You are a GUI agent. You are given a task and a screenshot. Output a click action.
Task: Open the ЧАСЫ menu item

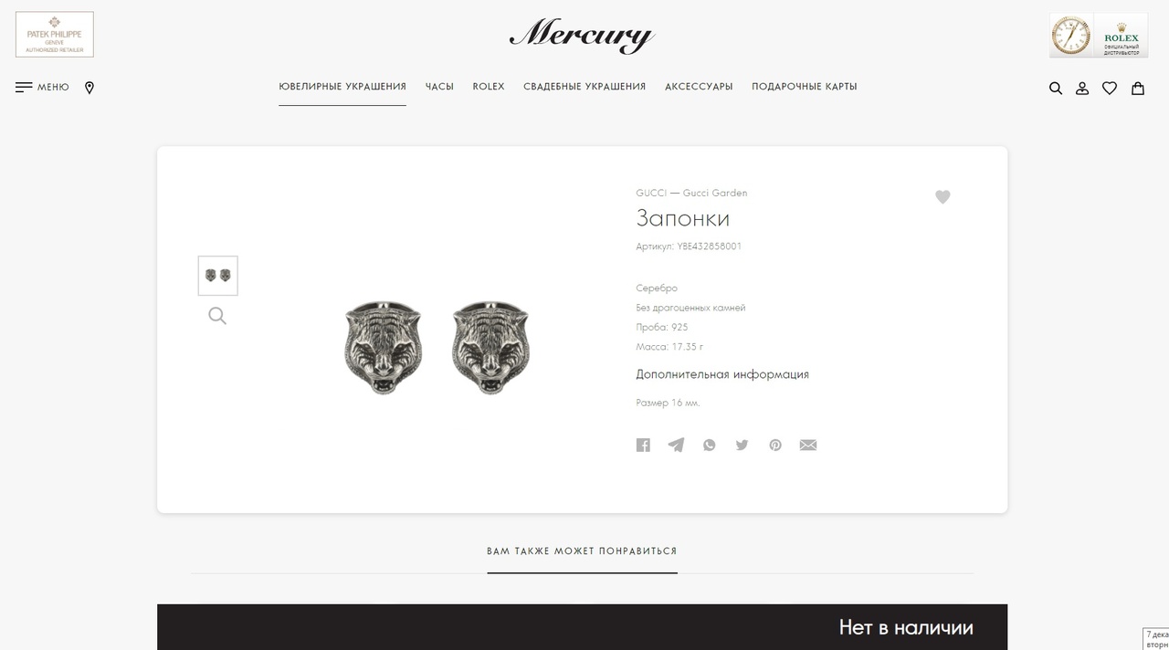pos(439,87)
